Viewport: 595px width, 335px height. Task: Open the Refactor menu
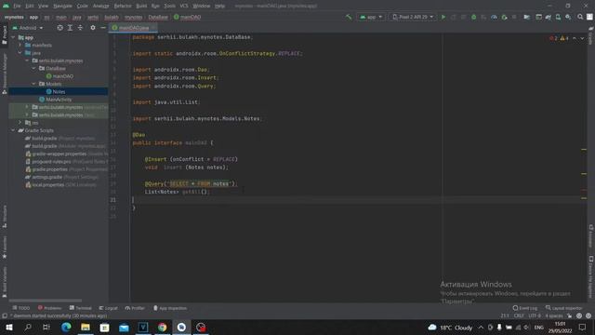pyautogui.click(x=123, y=6)
